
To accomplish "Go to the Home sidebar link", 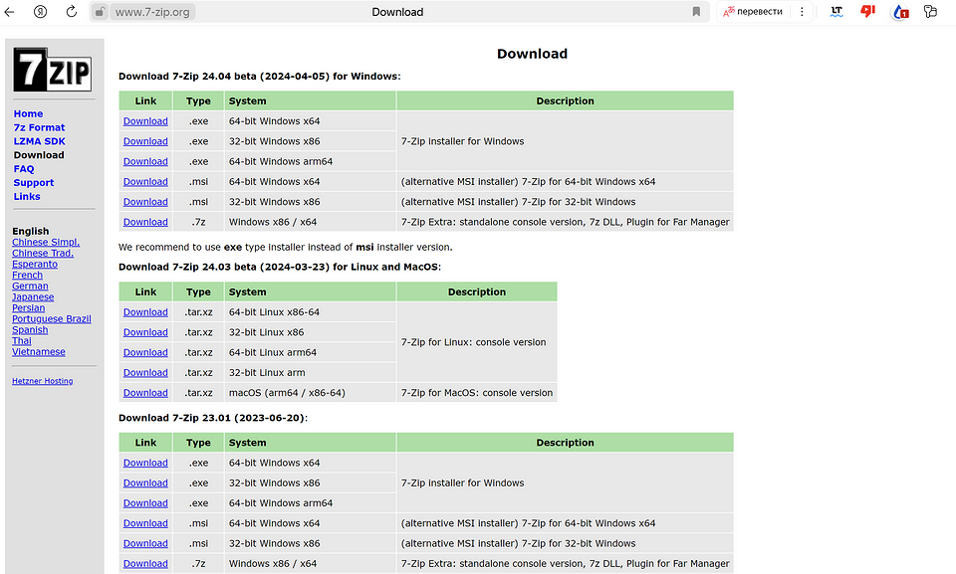I will tap(28, 114).
